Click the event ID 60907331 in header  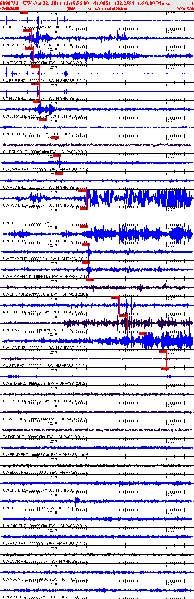(x=10, y=3)
